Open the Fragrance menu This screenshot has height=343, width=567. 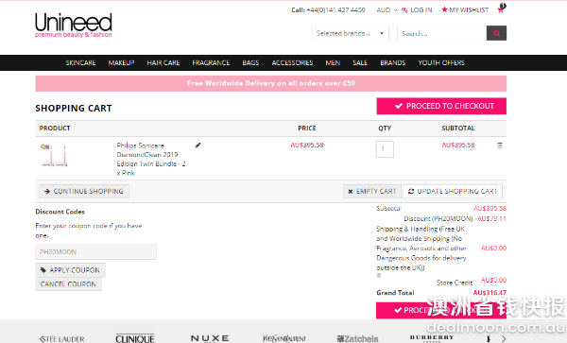[x=211, y=63]
